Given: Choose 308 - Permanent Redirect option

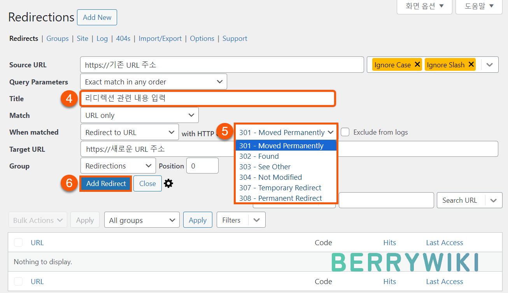Looking at the screenshot, I should pos(286,198).
